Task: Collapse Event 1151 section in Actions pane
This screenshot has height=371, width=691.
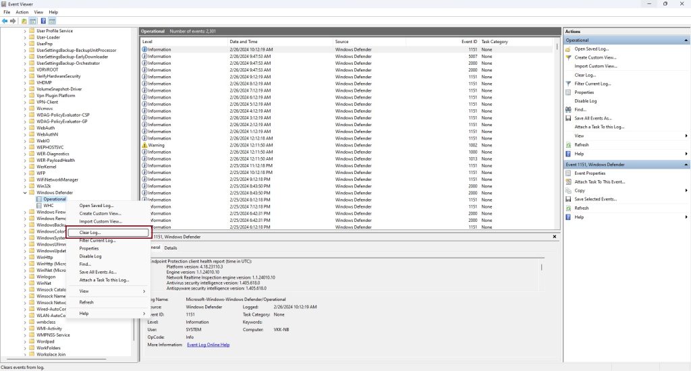Action: tap(686, 165)
